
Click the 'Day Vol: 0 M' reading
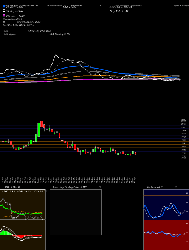[119, 11]
